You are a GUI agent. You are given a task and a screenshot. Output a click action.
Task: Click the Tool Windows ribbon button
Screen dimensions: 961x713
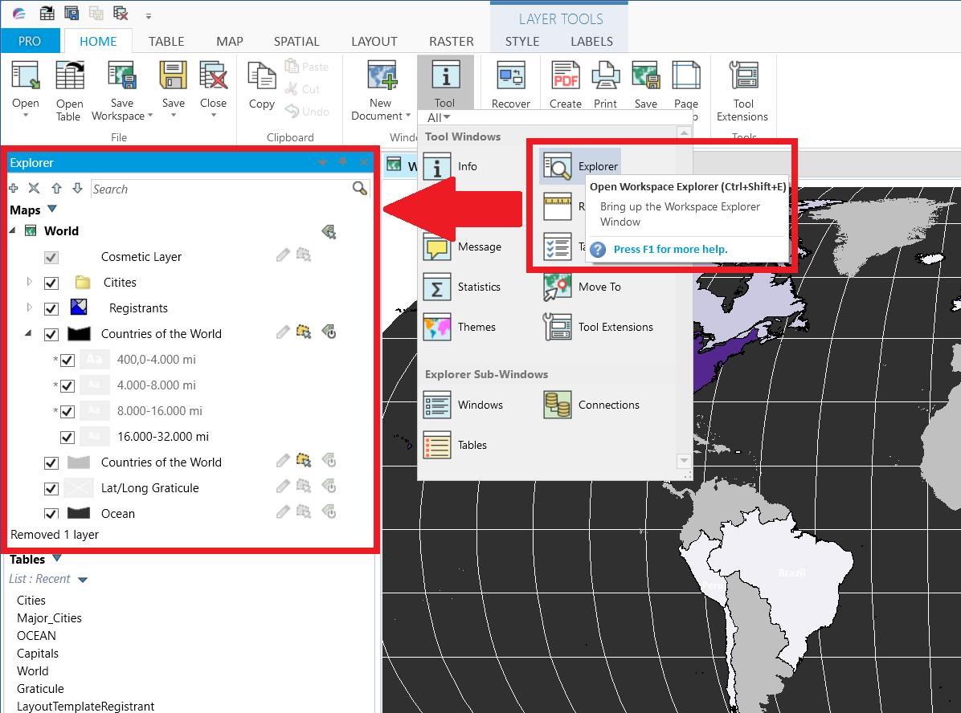coord(445,82)
